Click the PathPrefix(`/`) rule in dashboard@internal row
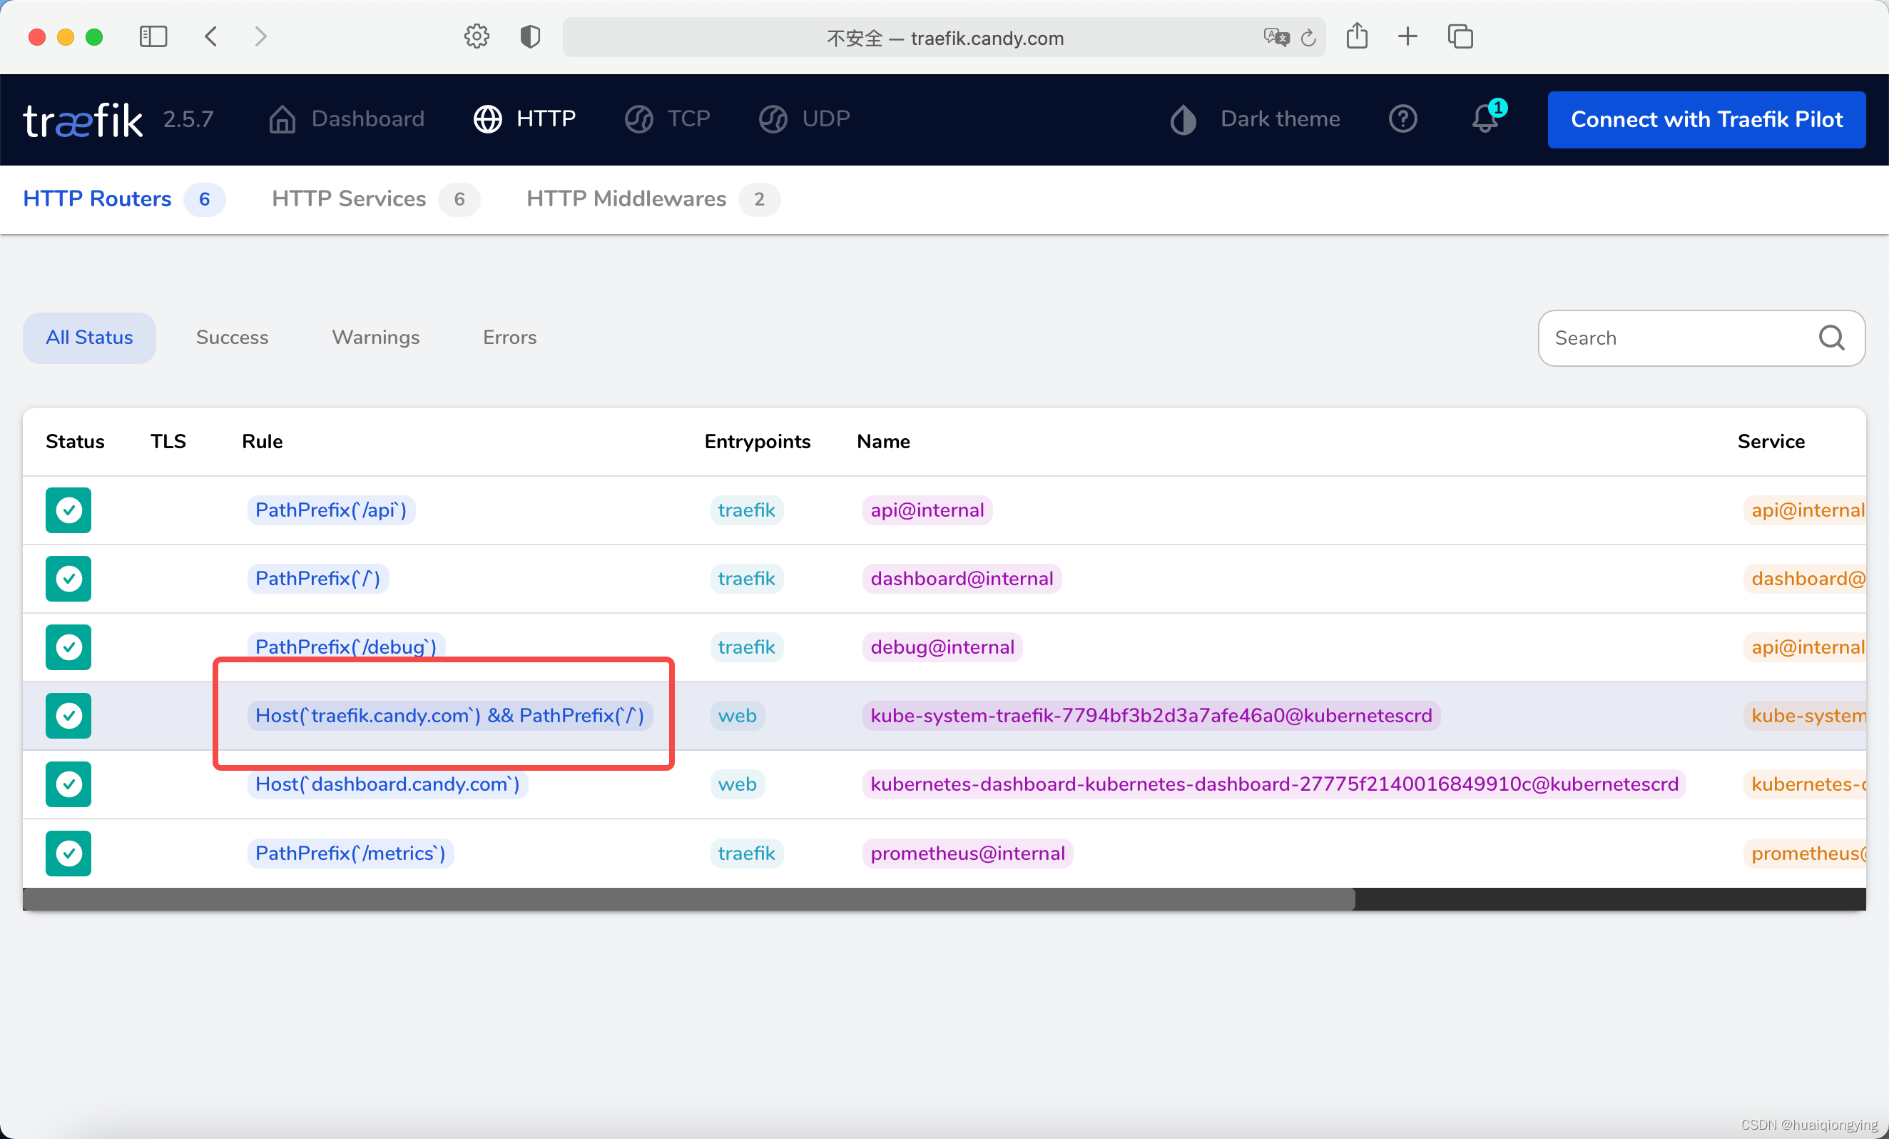This screenshot has height=1139, width=1889. point(318,578)
